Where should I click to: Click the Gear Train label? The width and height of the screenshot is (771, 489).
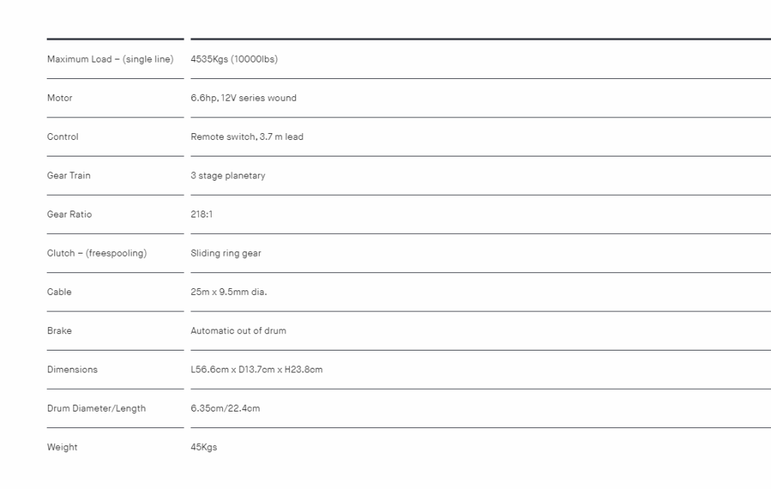click(x=69, y=175)
